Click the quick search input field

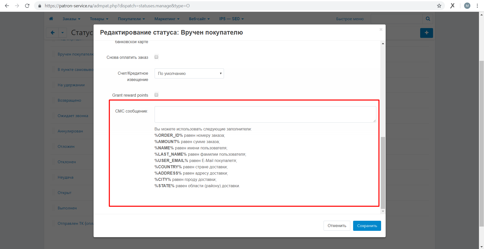click(397, 19)
